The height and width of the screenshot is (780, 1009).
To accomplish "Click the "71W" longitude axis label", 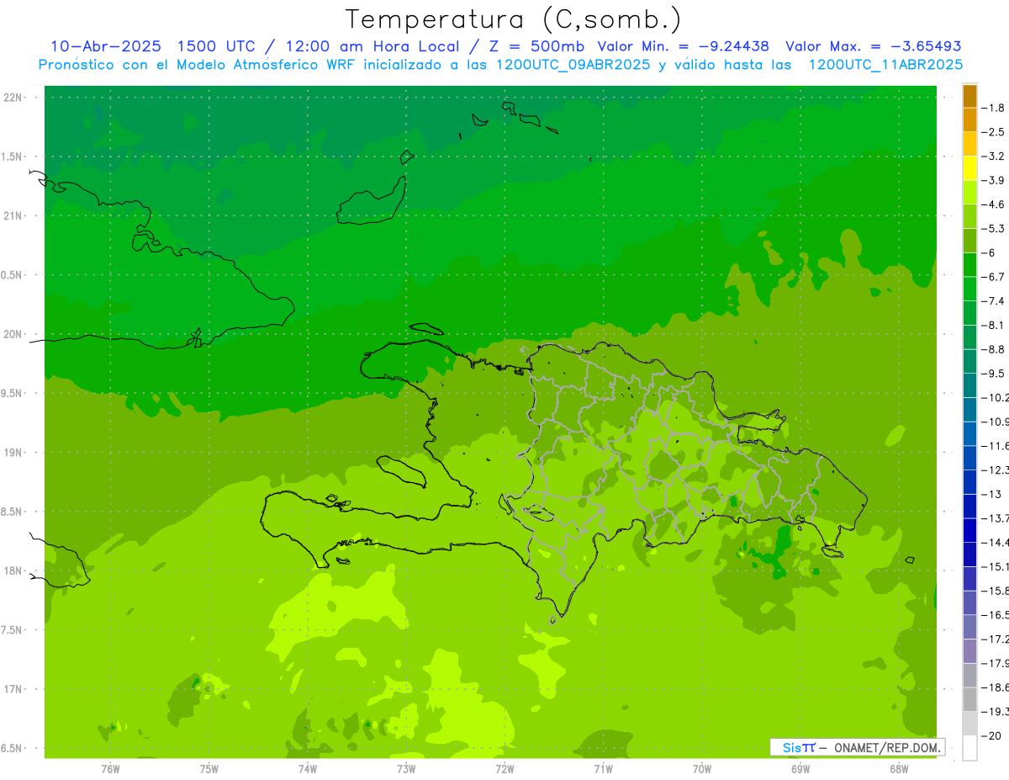I will point(603,768).
